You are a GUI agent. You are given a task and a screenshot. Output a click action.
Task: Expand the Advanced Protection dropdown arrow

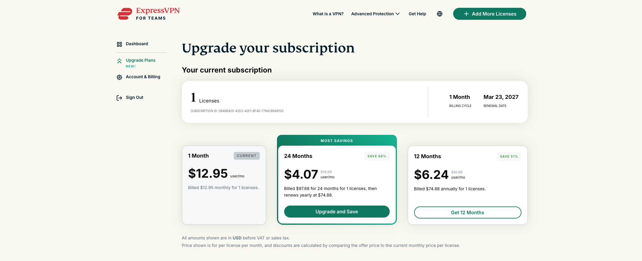pyautogui.click(x=398, y=14)
